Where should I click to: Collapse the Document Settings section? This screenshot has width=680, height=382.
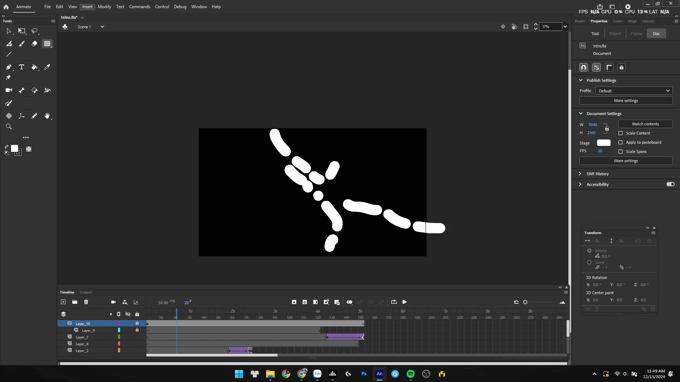(581, 114)
